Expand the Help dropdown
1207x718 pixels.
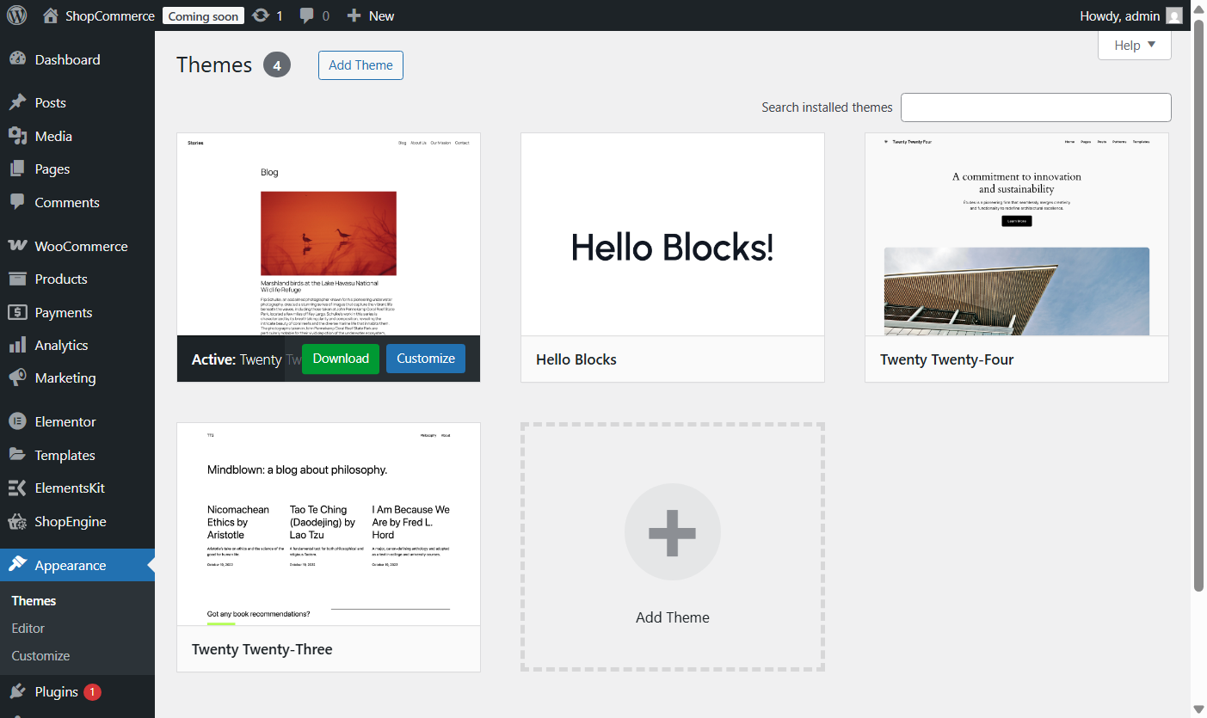tap(1134, 45)
